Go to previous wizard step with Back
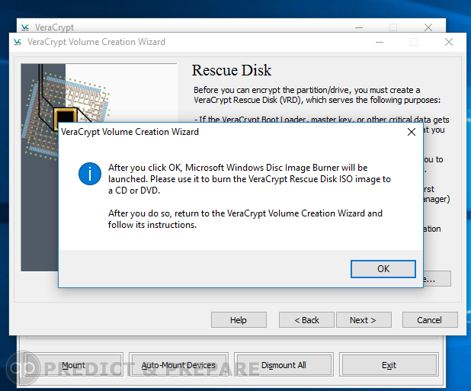The image size is (471, 391). tap(306, 320)
